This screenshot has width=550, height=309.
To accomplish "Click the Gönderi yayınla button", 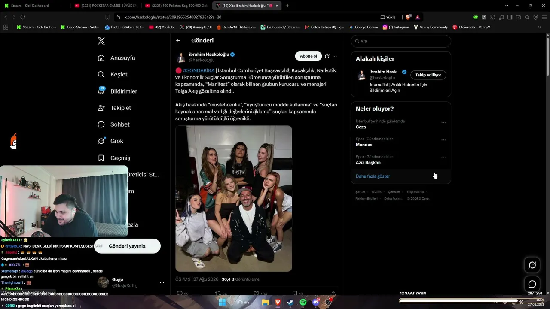I will pos(127,246).
